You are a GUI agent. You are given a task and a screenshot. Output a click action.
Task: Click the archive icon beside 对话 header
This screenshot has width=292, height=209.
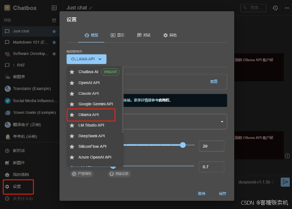click(x=54, y=20)
